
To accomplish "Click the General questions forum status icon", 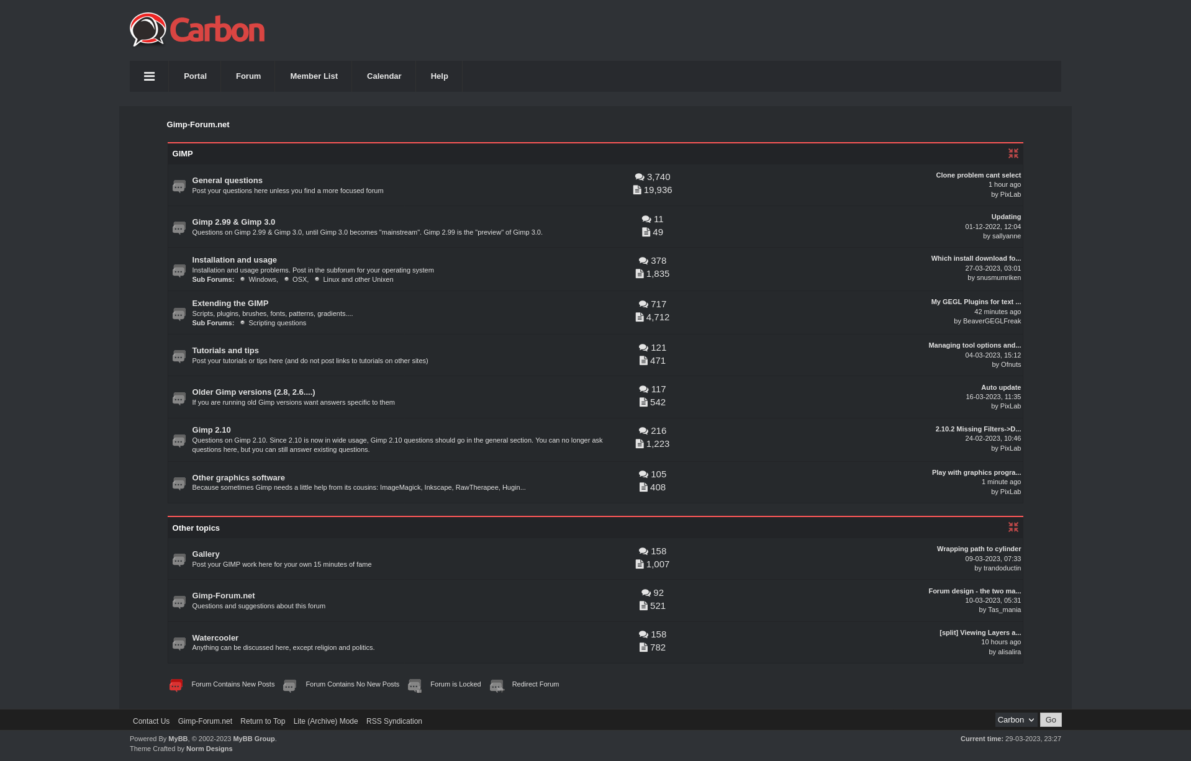I will 179,186.
